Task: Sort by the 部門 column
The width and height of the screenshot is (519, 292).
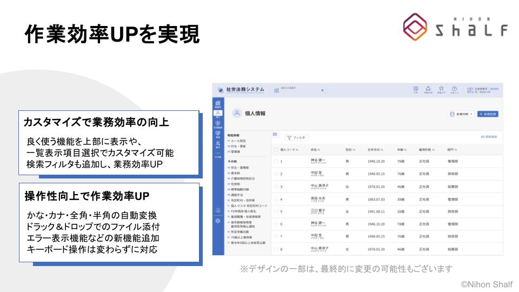Action: click(x=452, y=150)
